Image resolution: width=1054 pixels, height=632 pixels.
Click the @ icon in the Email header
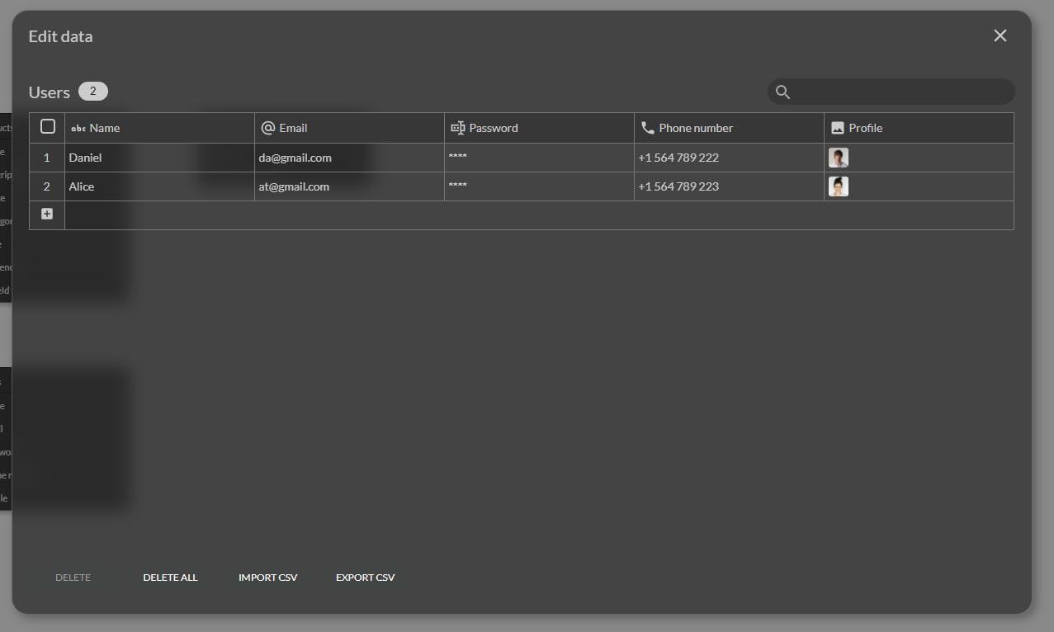[x=267, y=128]
